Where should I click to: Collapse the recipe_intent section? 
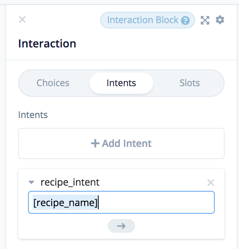31,183
